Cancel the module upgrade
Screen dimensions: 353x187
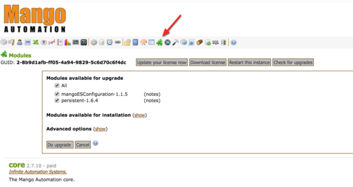coord(83,145)
